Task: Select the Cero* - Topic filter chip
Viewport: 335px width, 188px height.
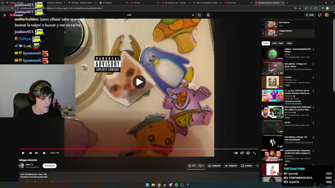Action: click(x=278, y=43)
